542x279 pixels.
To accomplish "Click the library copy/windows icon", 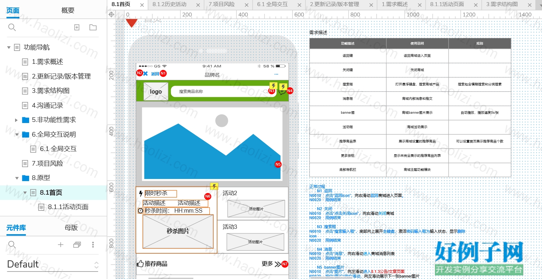I will pos(77,245).
